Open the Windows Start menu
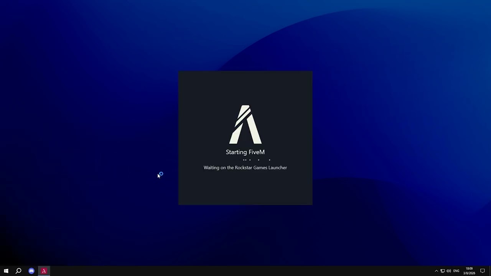Image resolution: width=491 pixels, height=276 pixels. (x=6, y=271)
